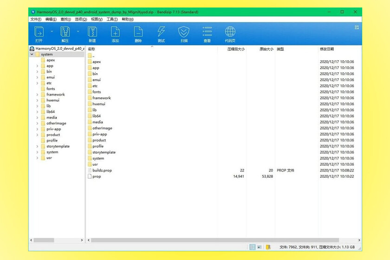Click the parent folder (..) icon
This screenshot has width=390, height=260.
[x=90, y=56]
